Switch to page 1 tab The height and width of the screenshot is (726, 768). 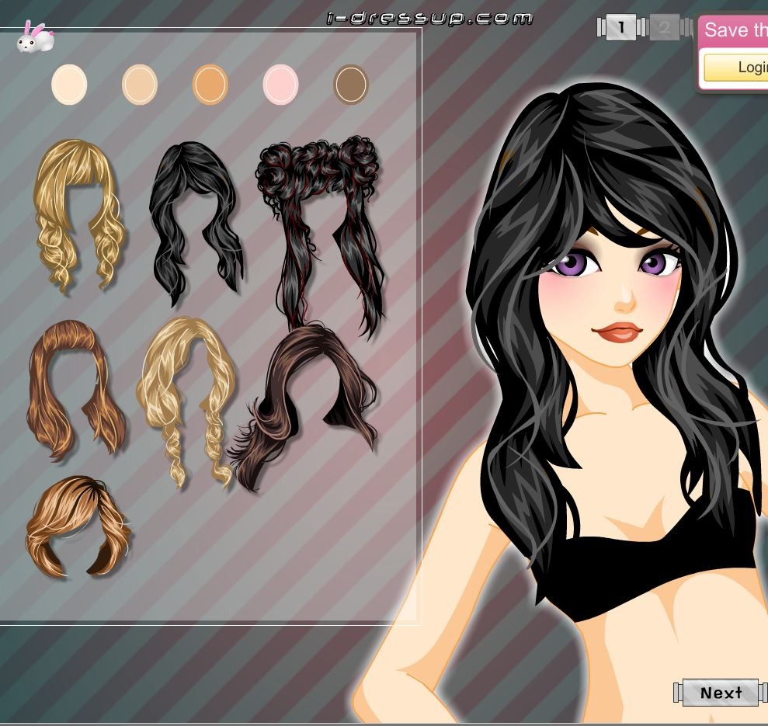tap(621, 29)
